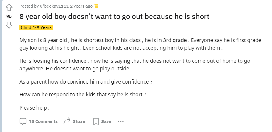Click the "Please help ." line
The height and width of the screenshot is (132, 272).
[x=34, y=107]
